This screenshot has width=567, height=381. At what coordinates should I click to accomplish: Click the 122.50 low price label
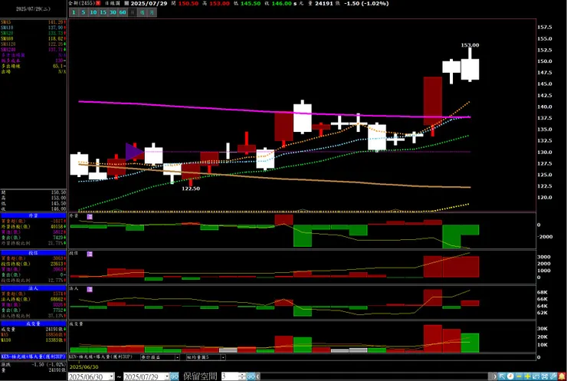[x=191, y=189]
